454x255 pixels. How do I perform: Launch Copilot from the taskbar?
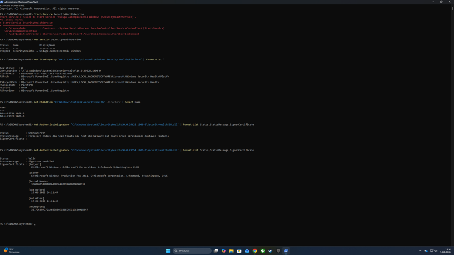tap(223, 250)
